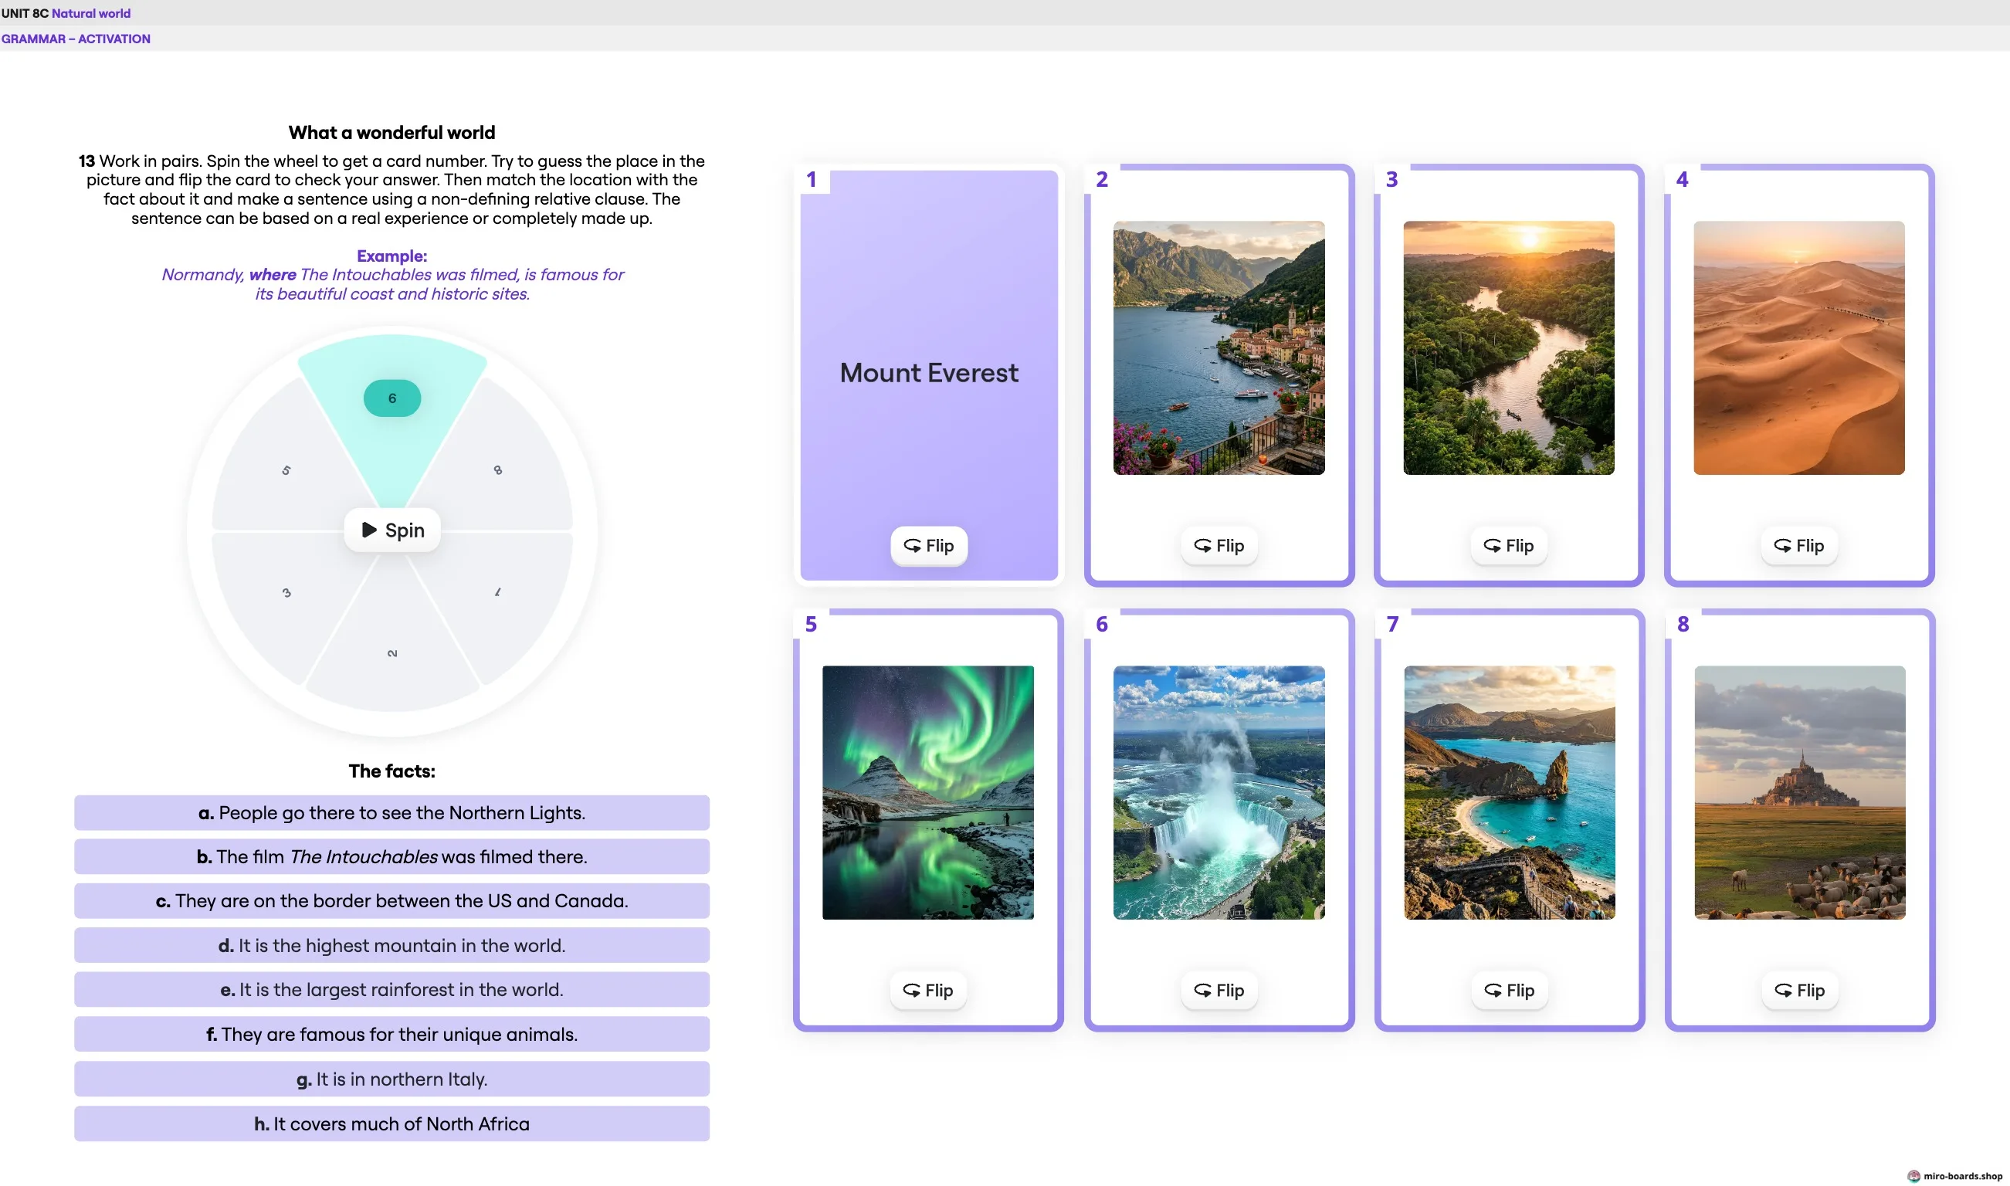Open the lakeside village photo on card 2
Viewport: 2010px width, 1186px height.
[x=1219, y=347]
